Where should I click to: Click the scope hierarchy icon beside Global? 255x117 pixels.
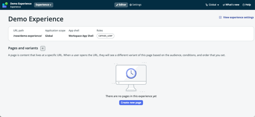pyautogui.click(x=207, y=5)
